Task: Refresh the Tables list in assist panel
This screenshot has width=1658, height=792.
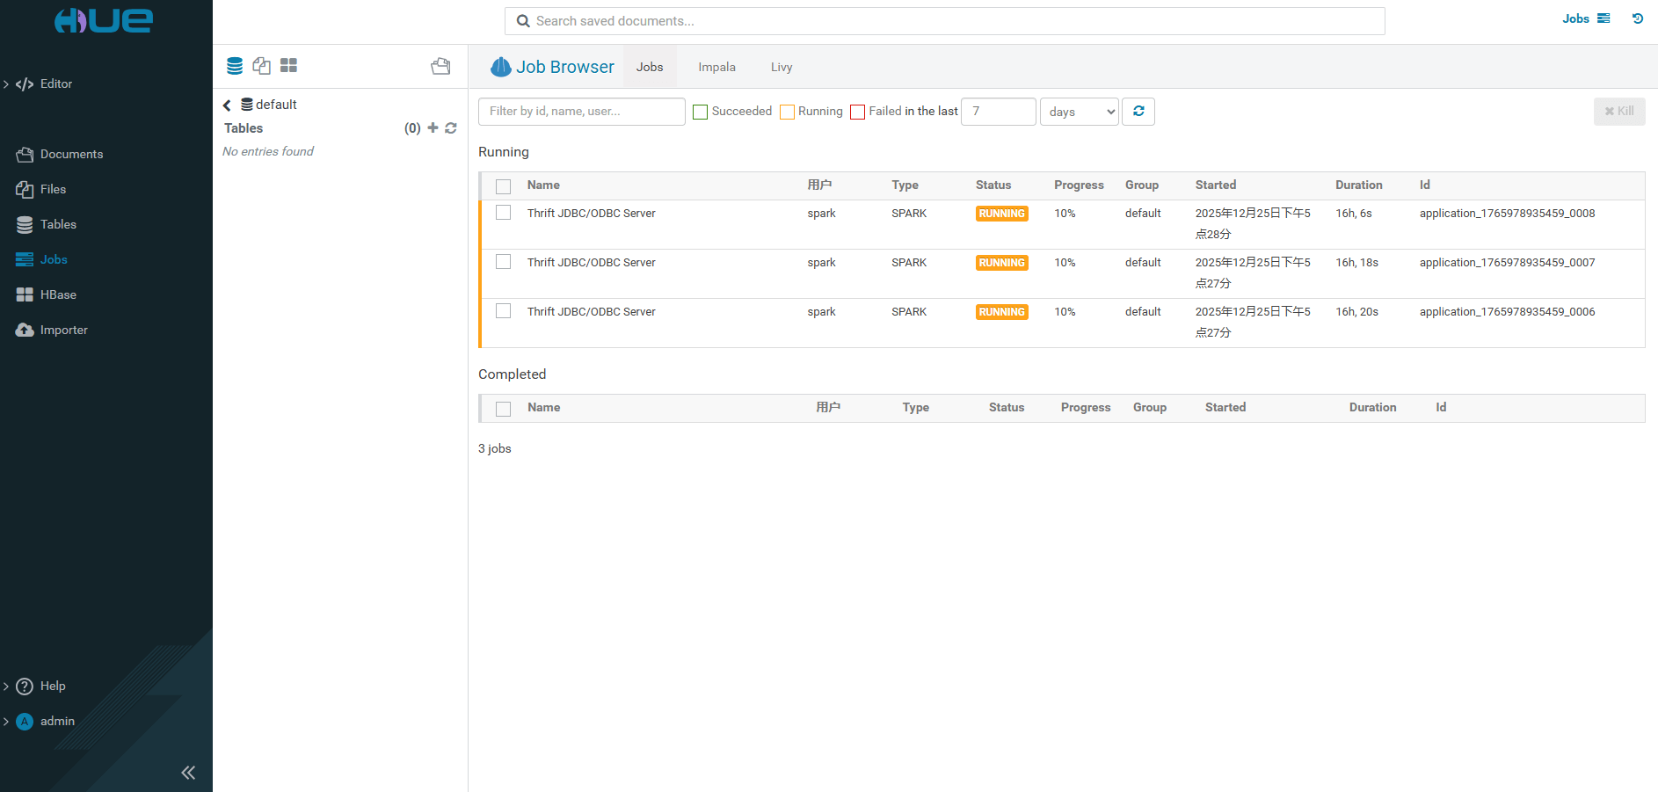Action: (451, 128)
